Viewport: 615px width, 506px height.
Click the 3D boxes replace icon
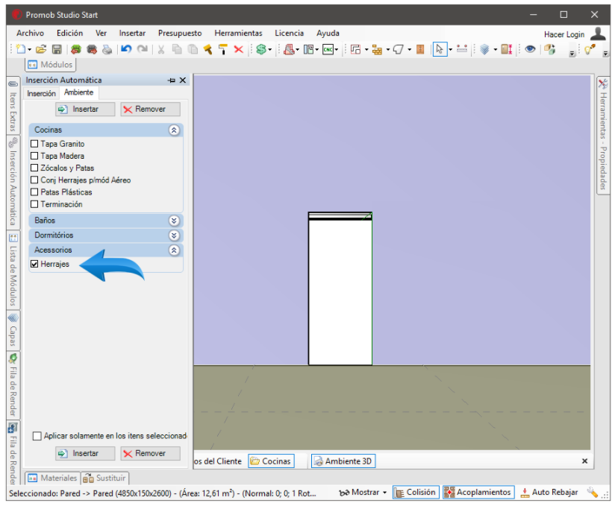click(549, 49)
